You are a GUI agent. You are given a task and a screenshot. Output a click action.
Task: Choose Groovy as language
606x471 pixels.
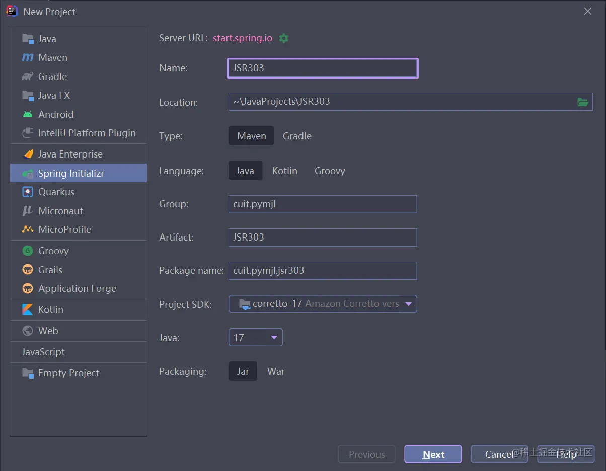pyautogui.click(x=330, y=171)
